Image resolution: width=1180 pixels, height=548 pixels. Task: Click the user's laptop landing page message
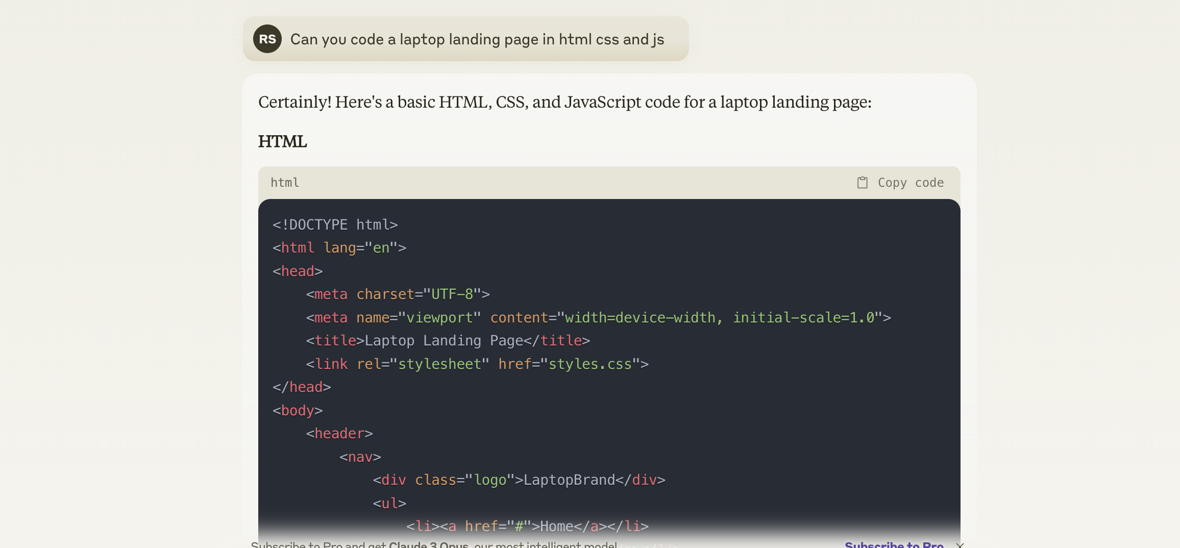[x=477, y=39]
